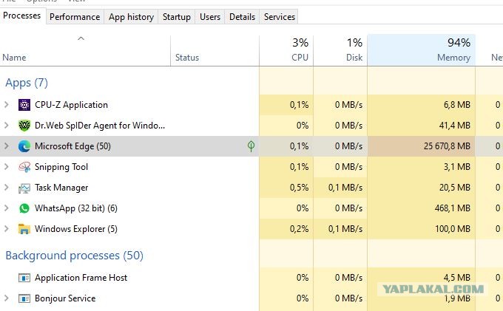Screen dimensions: 503x311
Task: Expand the Bonjour Service row
Action: click(x=7, y=298)
